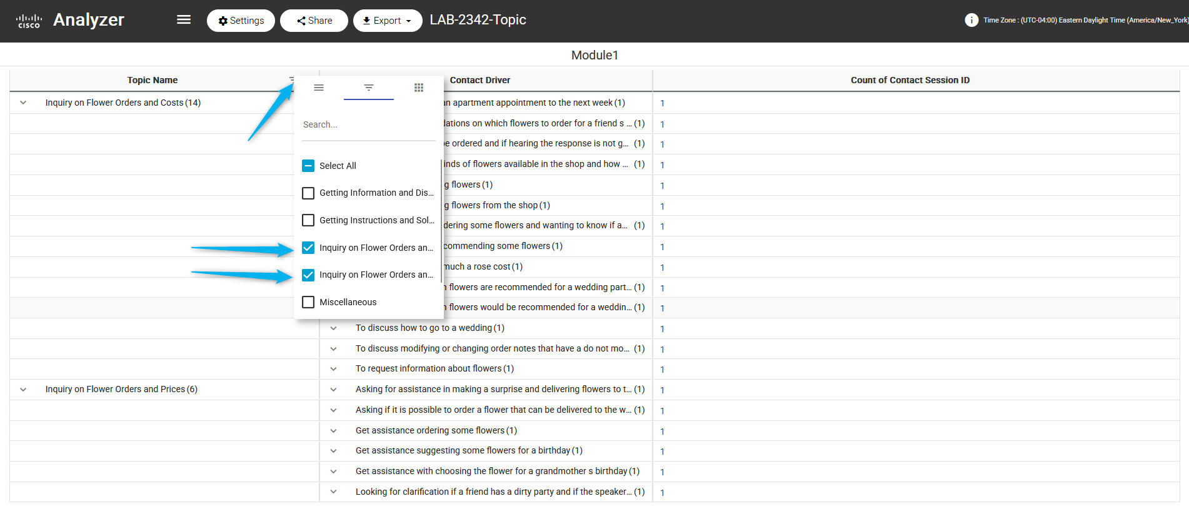Check Getting Instructions and Sol... filter option
This screenshot has width=1189, height=506.
[x=308, y=220]
